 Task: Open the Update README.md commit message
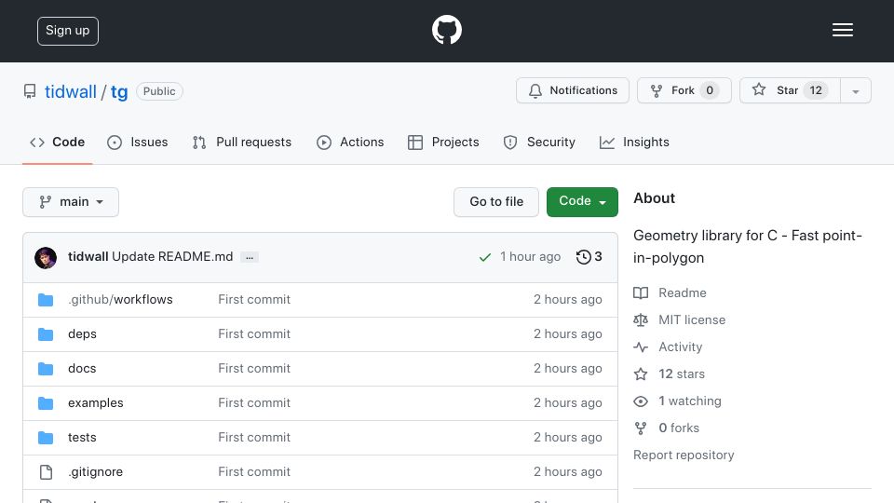[x=172, y=257]
